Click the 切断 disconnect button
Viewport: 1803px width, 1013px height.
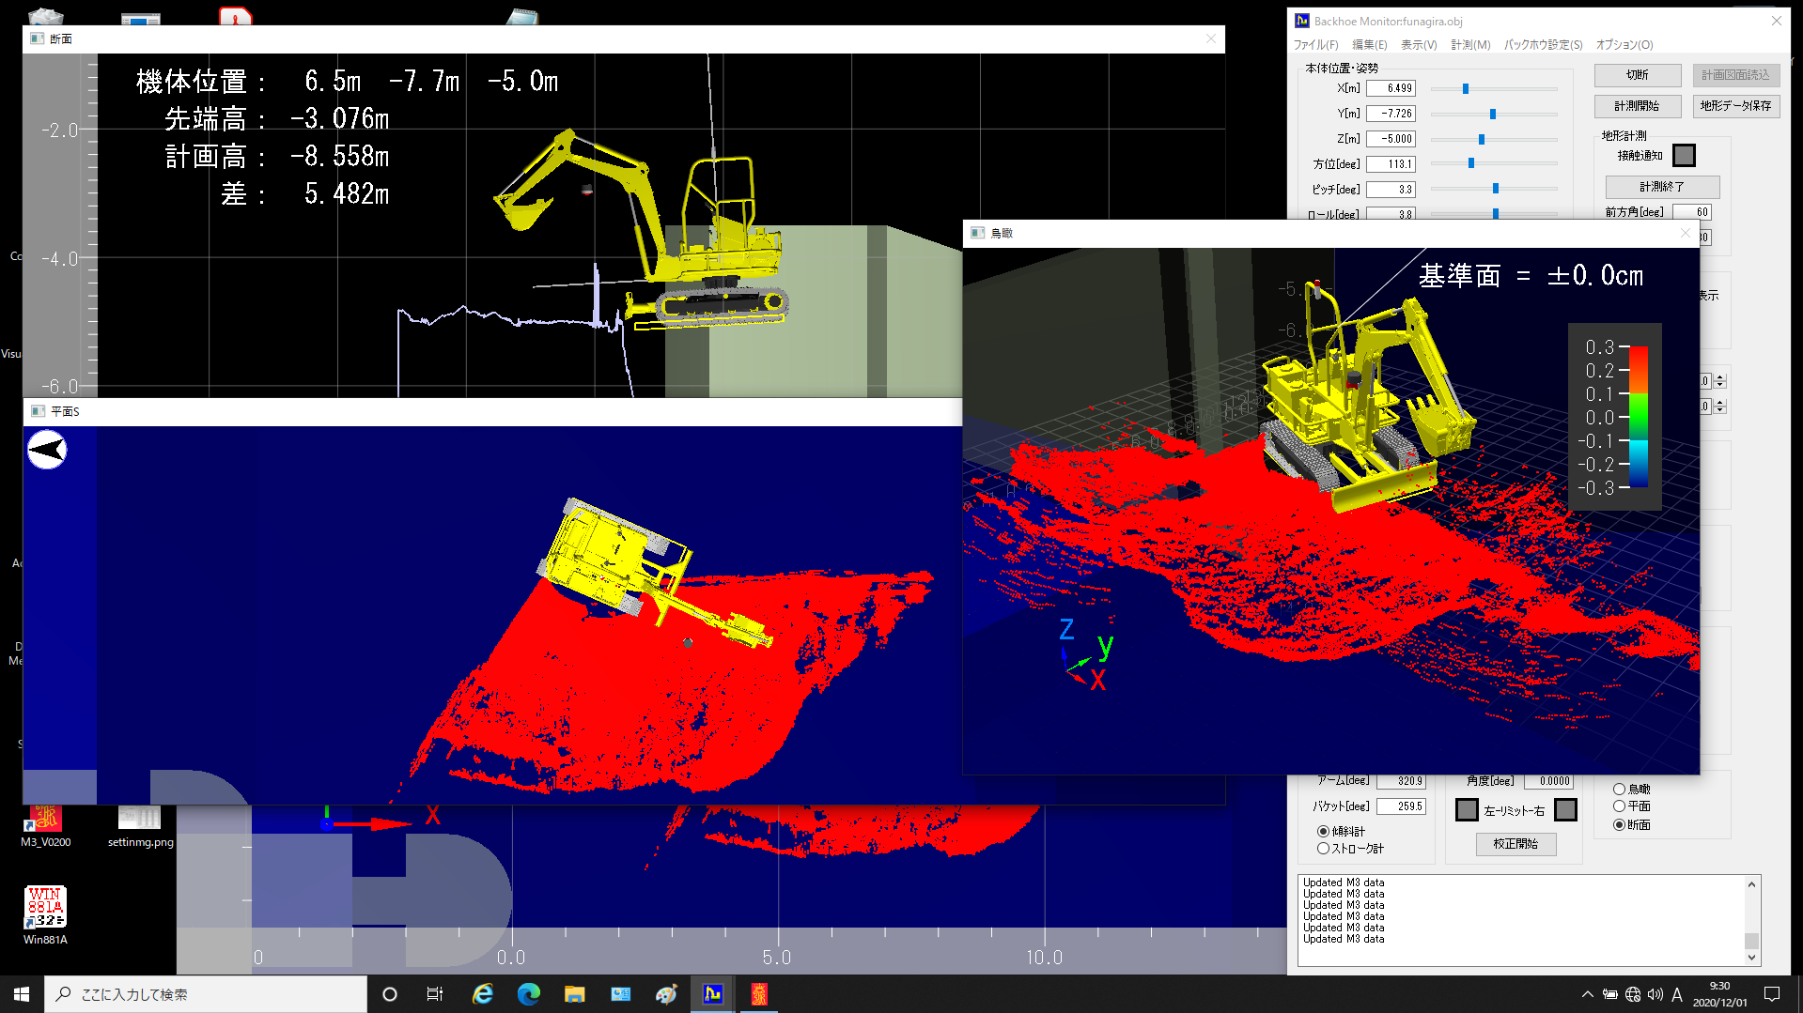click(1637, 75)
